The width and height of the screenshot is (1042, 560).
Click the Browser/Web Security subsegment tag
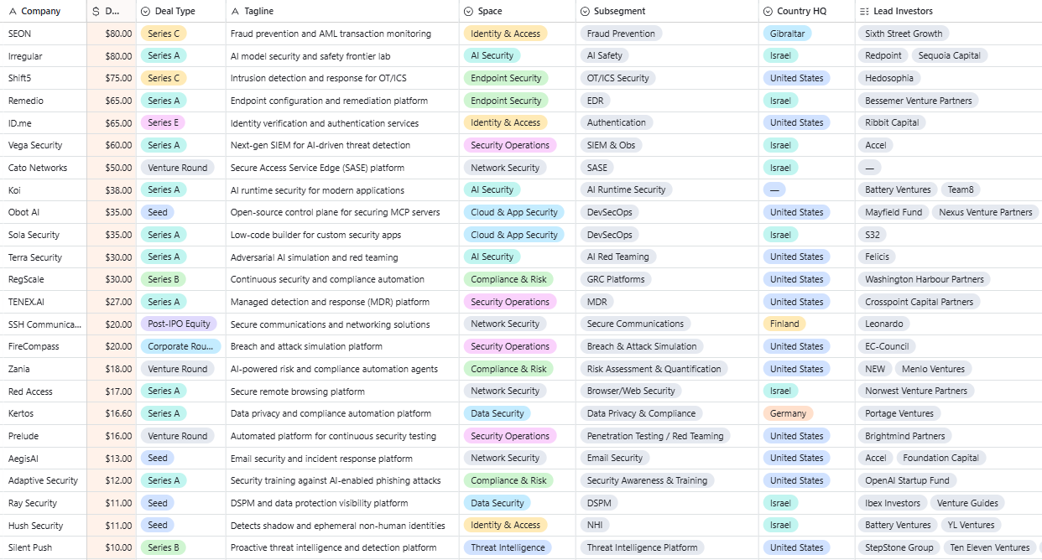631,391
